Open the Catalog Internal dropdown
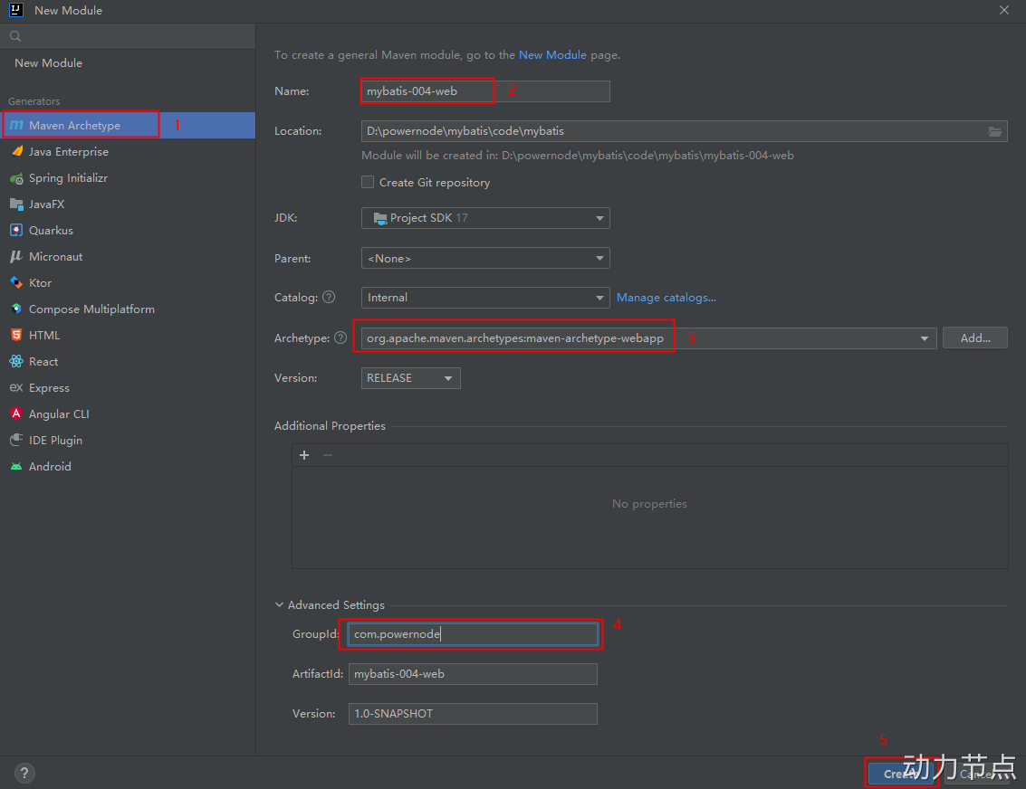Image resolution: width=1026 pixels, height=789 pixels. point(485,298)
